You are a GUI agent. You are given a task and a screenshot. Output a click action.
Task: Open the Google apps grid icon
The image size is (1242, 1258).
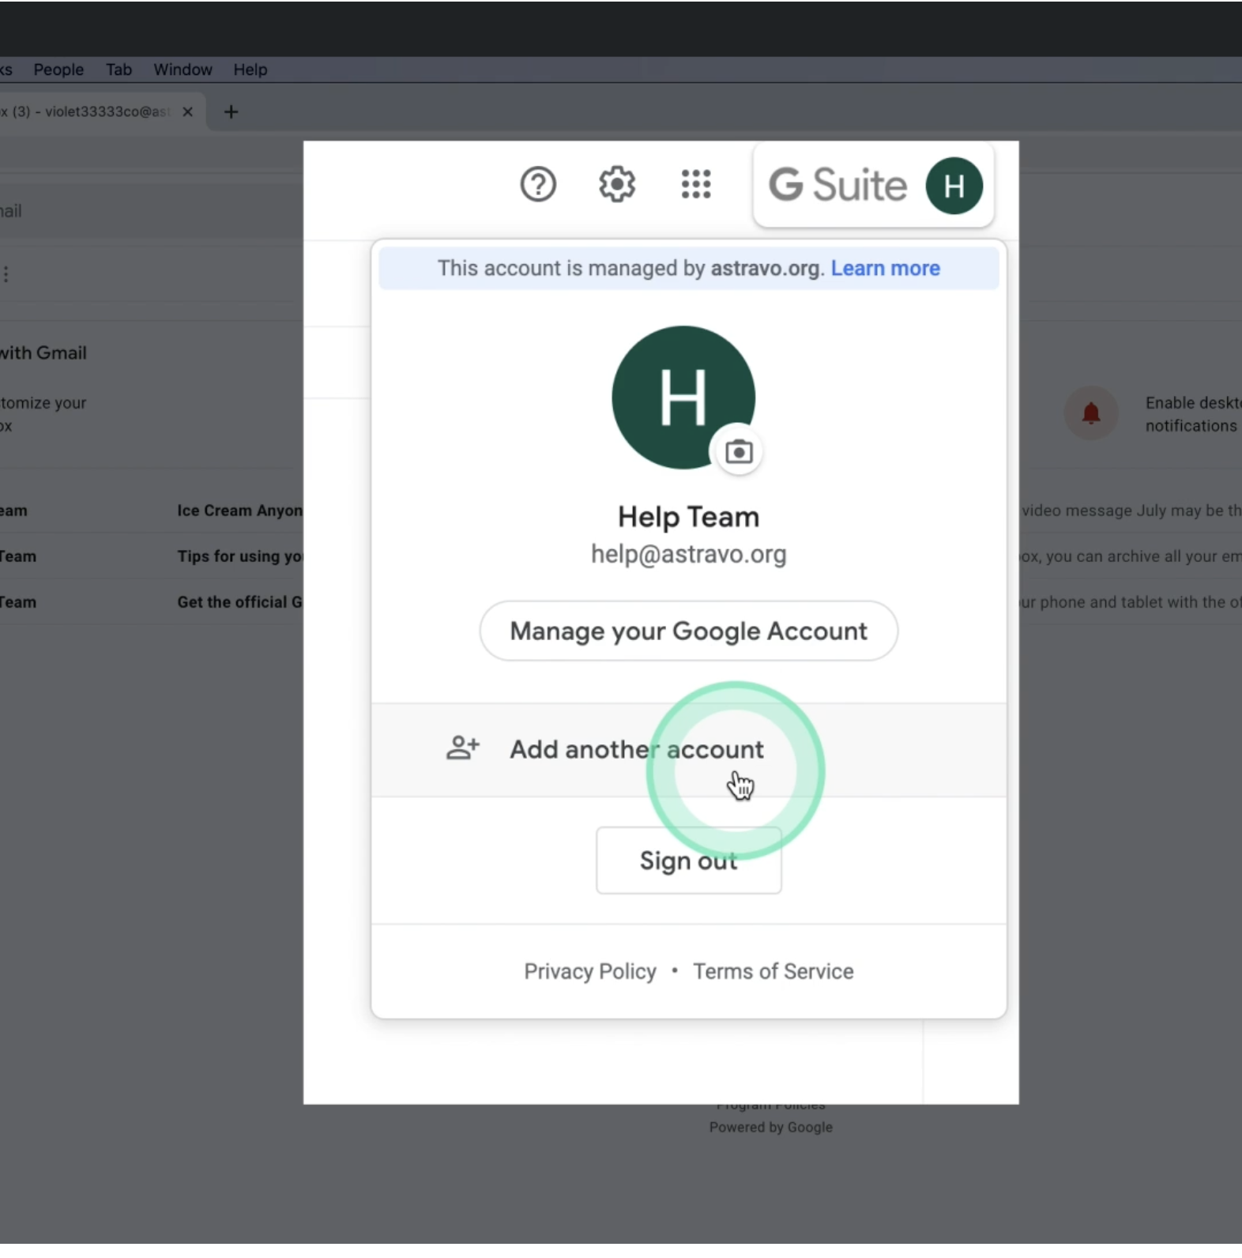point(696,184)
